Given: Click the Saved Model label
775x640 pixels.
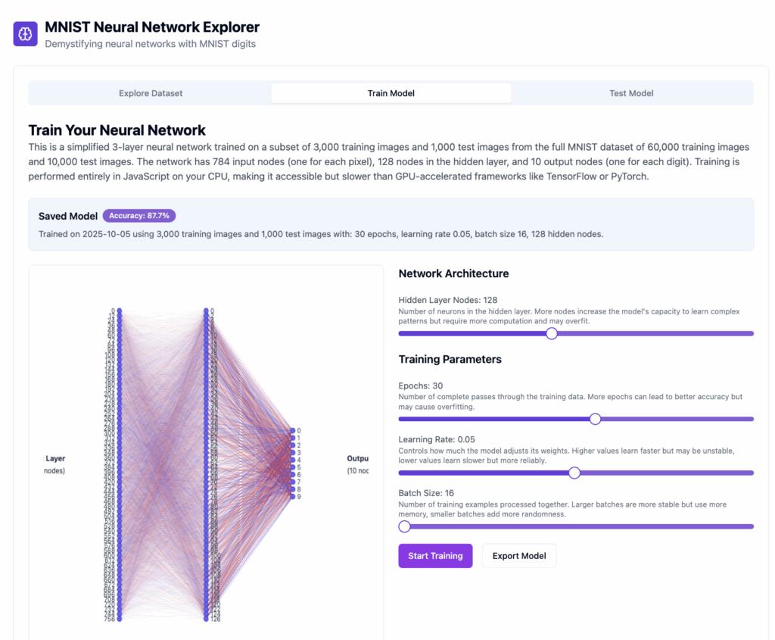Looking at the screenshot, I should click(68, 217).
